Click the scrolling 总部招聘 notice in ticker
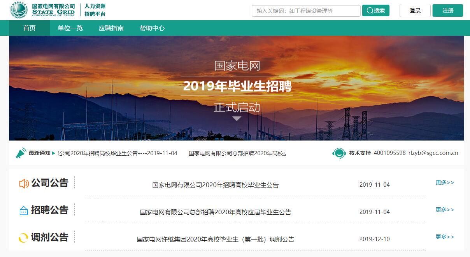470x257 pixels. (237, 153)
